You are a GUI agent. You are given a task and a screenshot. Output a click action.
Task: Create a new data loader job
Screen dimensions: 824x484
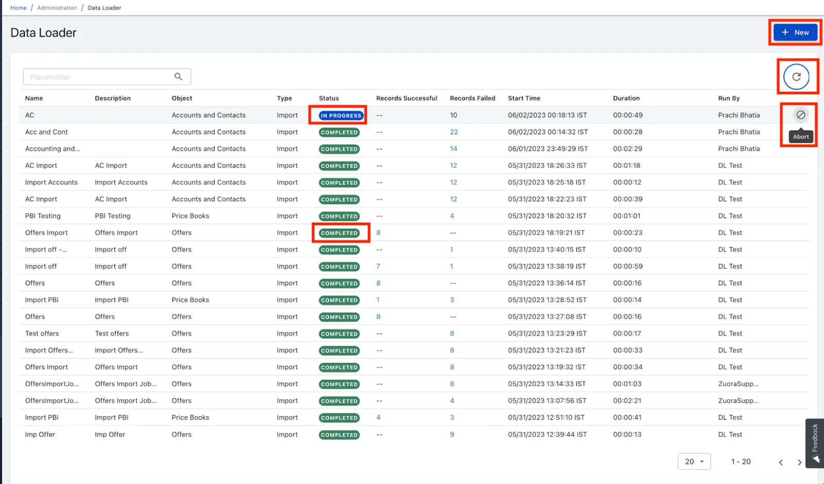(x=795, y=32)
